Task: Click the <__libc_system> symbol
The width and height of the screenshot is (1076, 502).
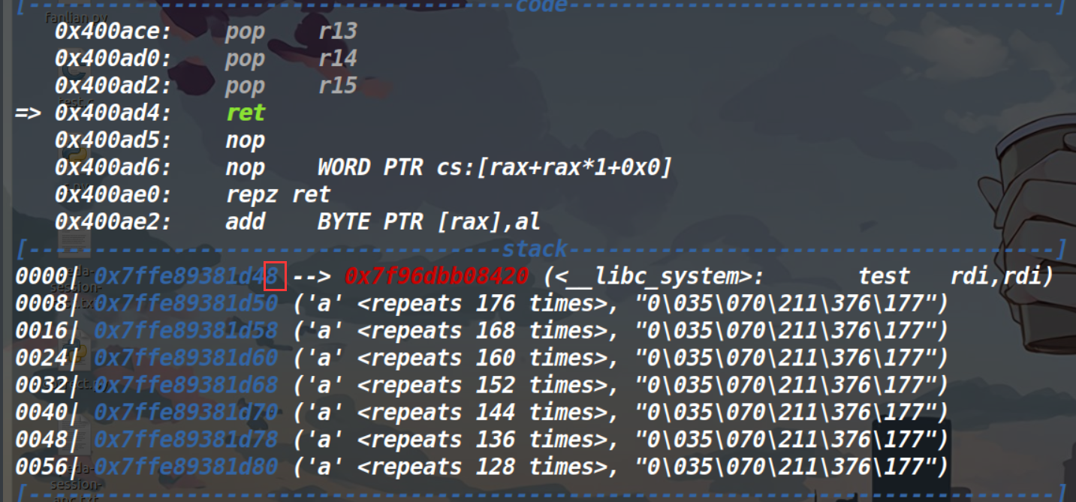Action: pyautogui.click(x=654, y=277)
